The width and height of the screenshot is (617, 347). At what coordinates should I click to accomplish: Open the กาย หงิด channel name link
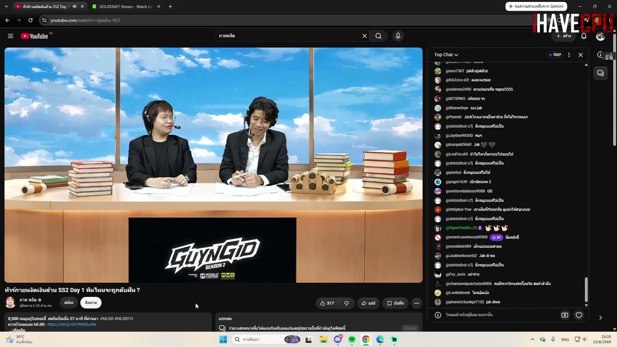click(28, 300)
